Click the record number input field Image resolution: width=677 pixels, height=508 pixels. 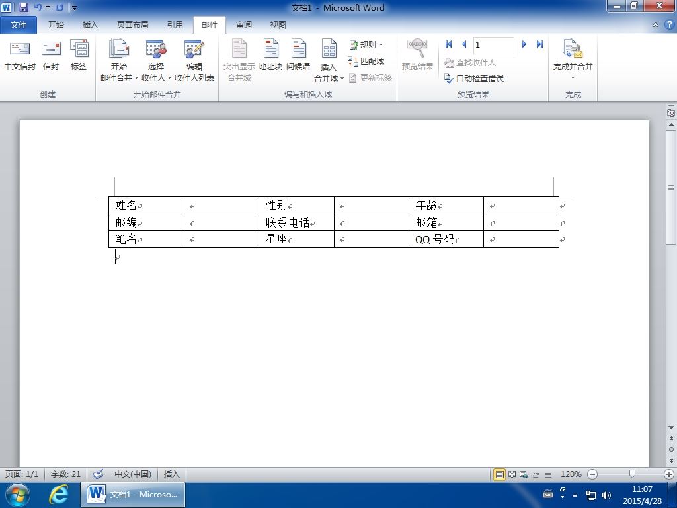[493, 45]
